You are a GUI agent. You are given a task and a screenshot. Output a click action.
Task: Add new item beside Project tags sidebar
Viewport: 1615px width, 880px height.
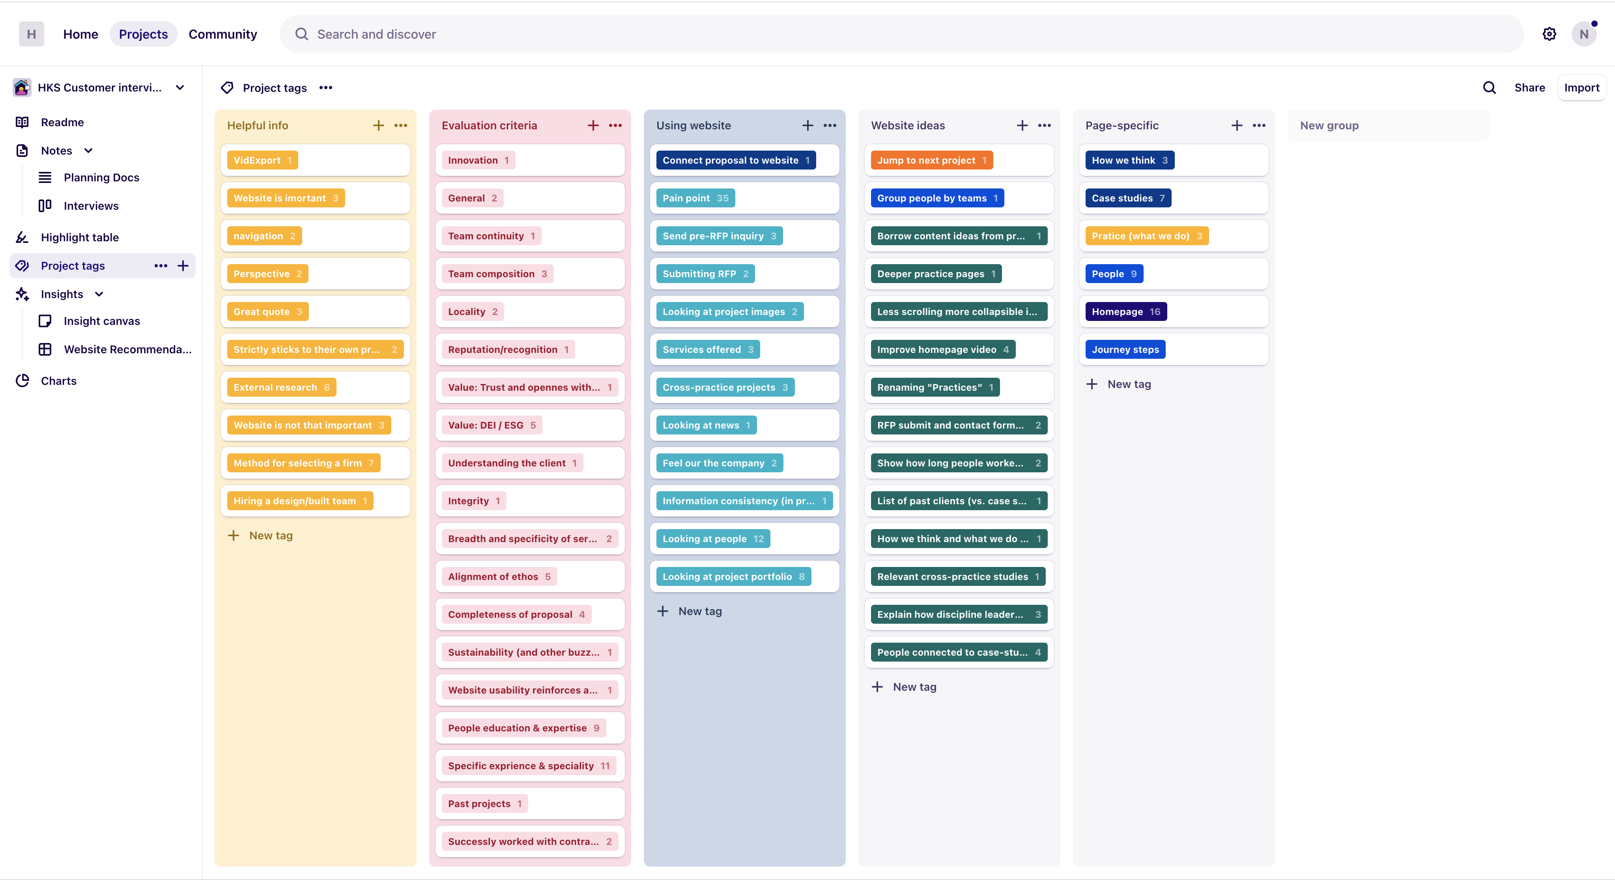pos(183,266)
